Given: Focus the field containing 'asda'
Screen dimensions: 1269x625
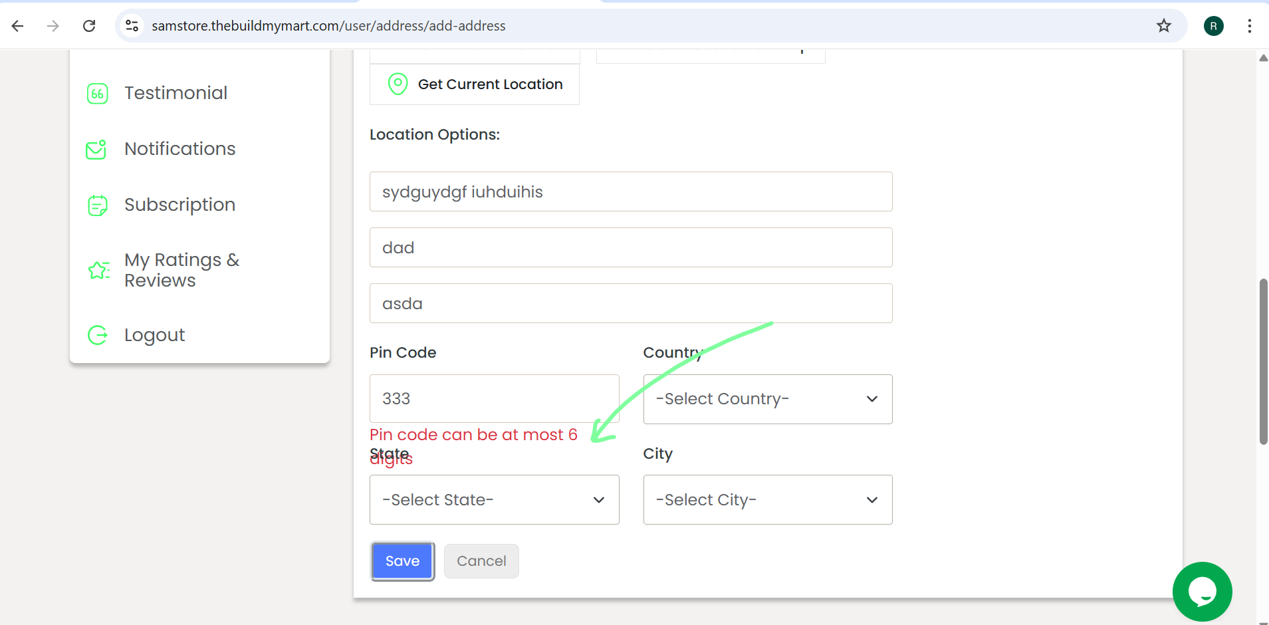Looking at the screenshot, I should tap(631, 303).
